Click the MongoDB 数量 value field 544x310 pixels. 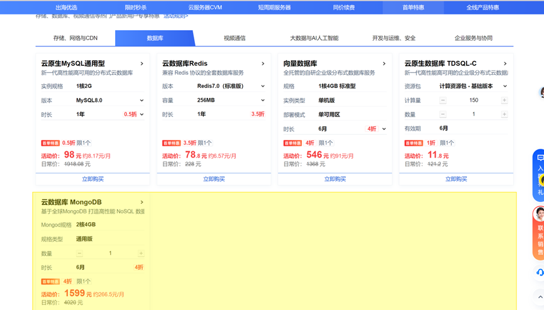(110, 253)
